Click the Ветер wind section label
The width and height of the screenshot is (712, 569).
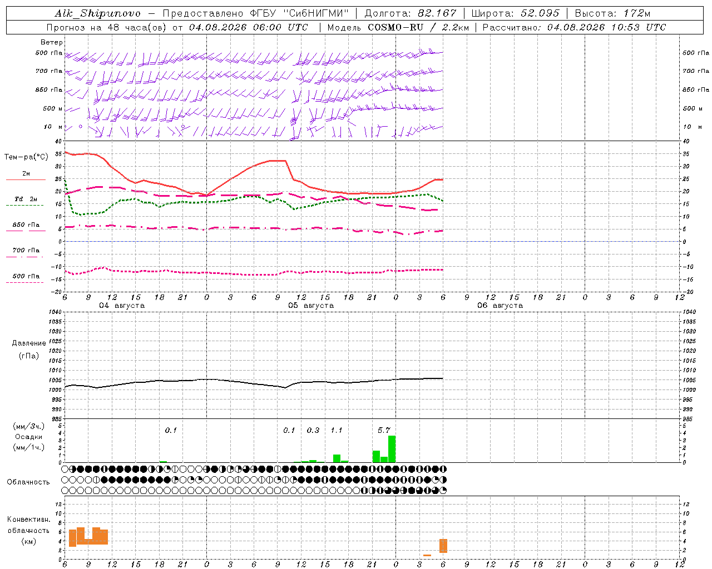point(52,42)
